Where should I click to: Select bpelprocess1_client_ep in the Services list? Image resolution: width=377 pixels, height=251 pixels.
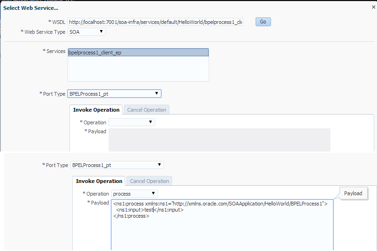click(138, 53)
